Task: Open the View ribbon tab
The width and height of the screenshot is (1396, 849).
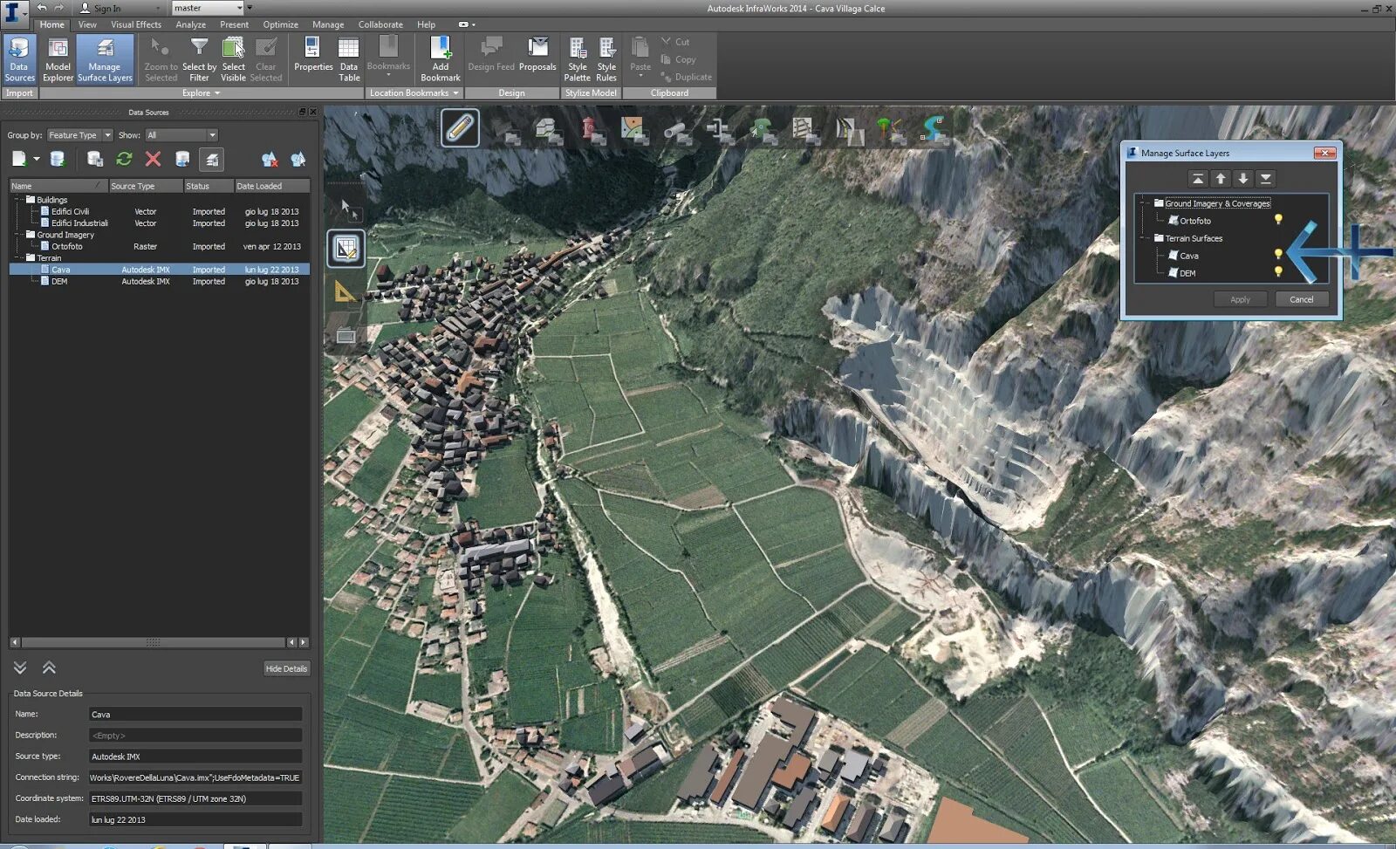Action: [x=87, y=24]
